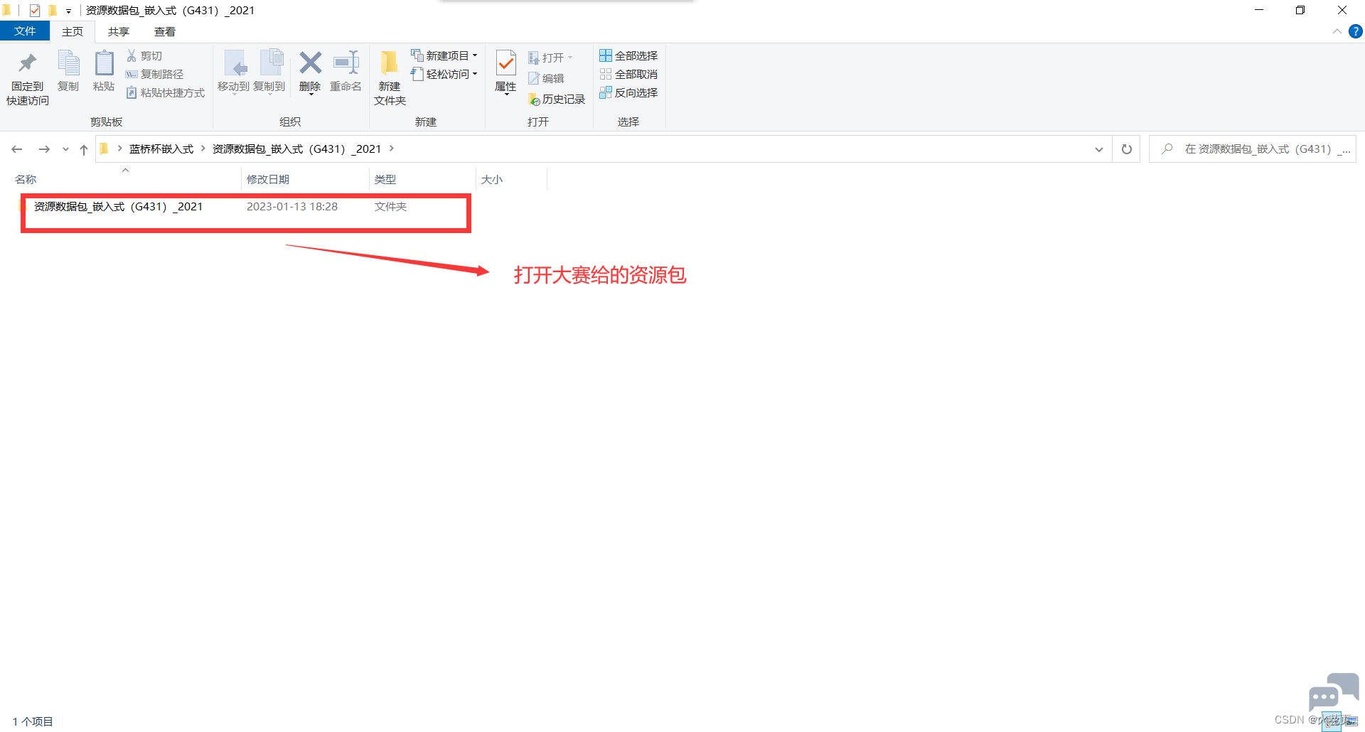Click Invert selection (反向选择)

[x=628, y=92]
